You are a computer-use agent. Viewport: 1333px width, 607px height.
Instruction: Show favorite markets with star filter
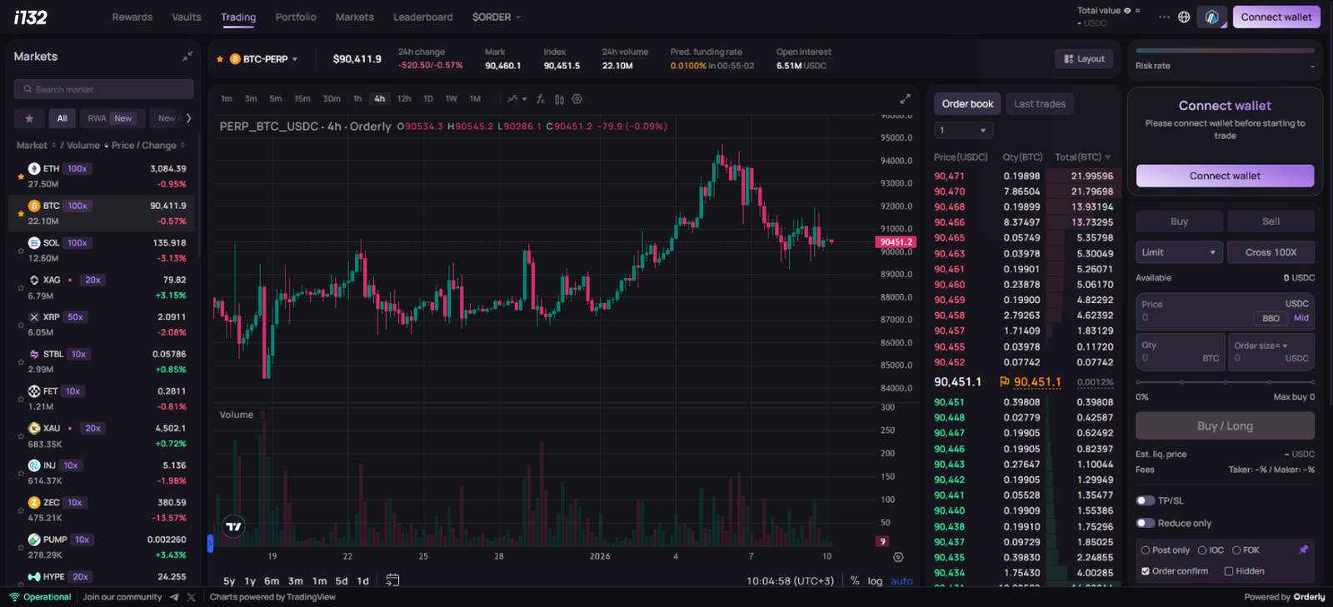coord(29,118)
